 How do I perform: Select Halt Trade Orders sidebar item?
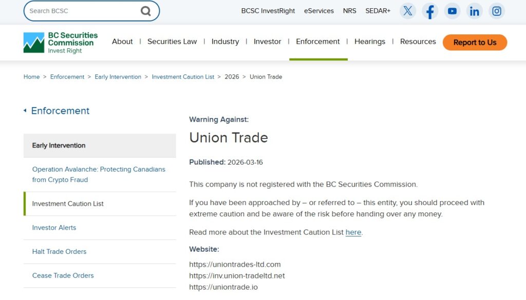[x=59, y=251]
